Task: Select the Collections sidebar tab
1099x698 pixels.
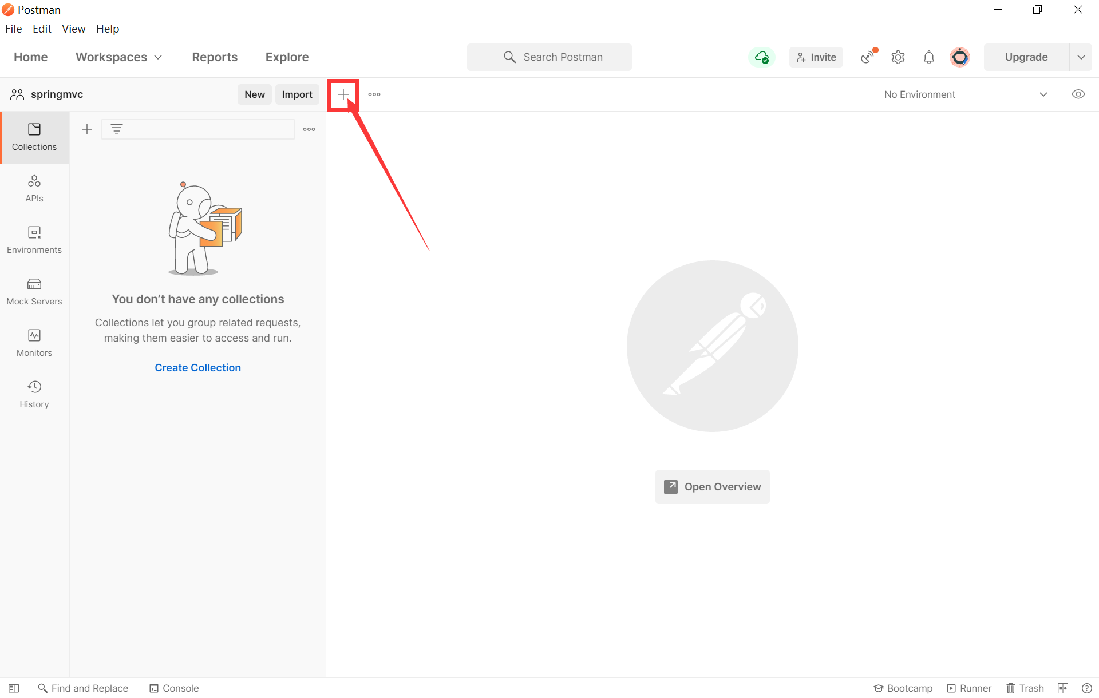Action: (34, 137)
